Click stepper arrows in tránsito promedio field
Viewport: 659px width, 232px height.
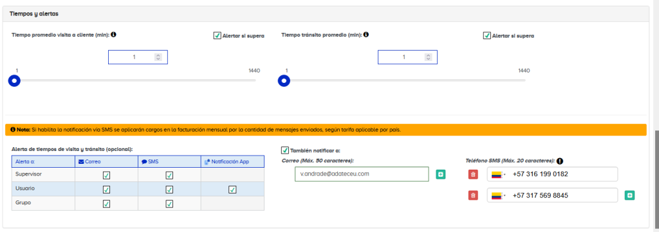coord(428,57)
